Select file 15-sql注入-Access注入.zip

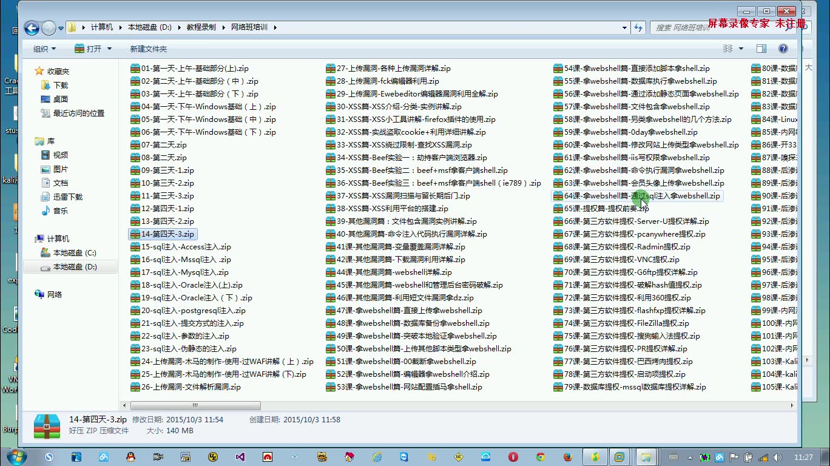click(181, 247)
